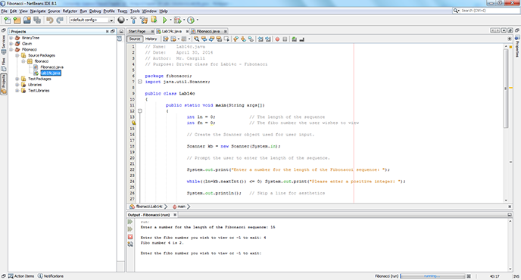
Task: Open the Tools menu
Action: [135, 11]
